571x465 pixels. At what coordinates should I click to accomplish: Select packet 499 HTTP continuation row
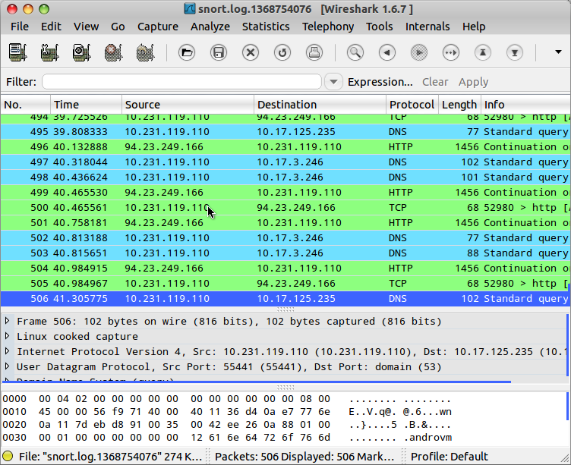(x=285, y=193)
